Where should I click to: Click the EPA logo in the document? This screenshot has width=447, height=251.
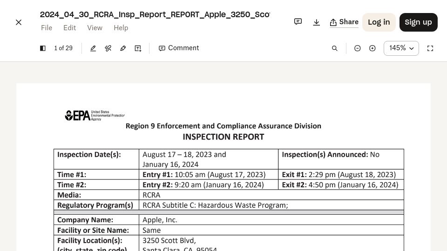click(x=95, y=116)
